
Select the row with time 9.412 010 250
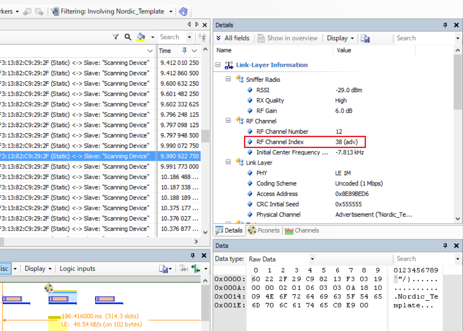click(x=101, y=62)
